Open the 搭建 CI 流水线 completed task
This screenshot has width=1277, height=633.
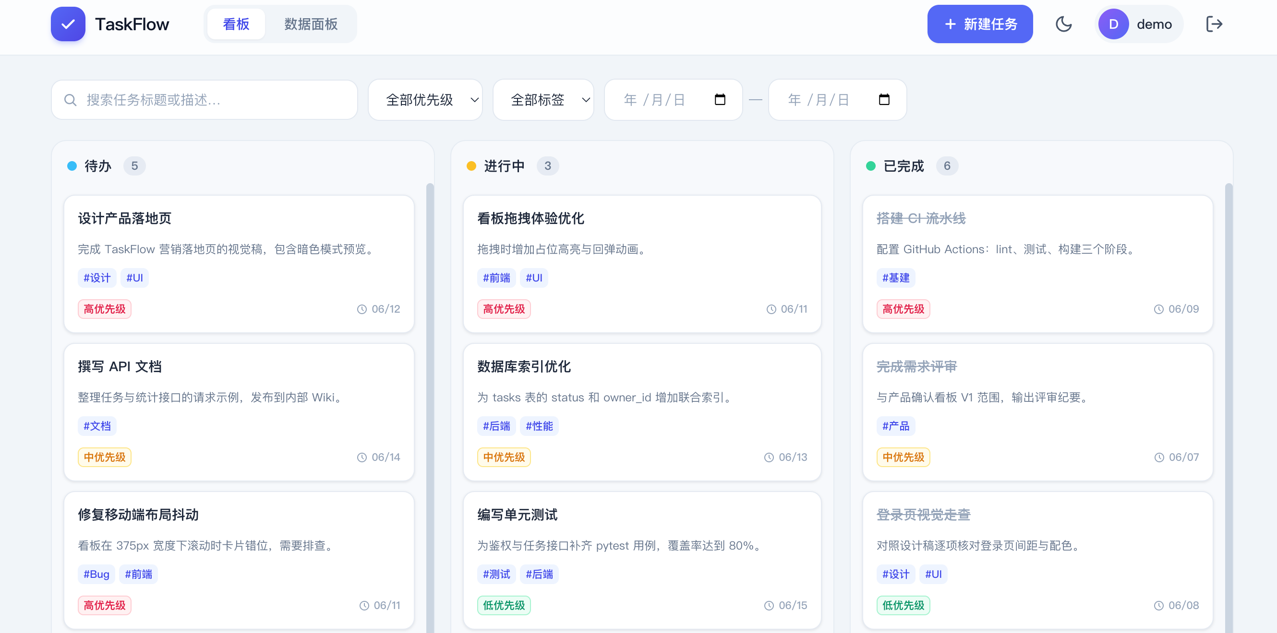[x=1037, y=263]
